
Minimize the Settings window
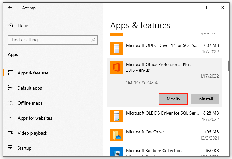[x=194, y=8]
